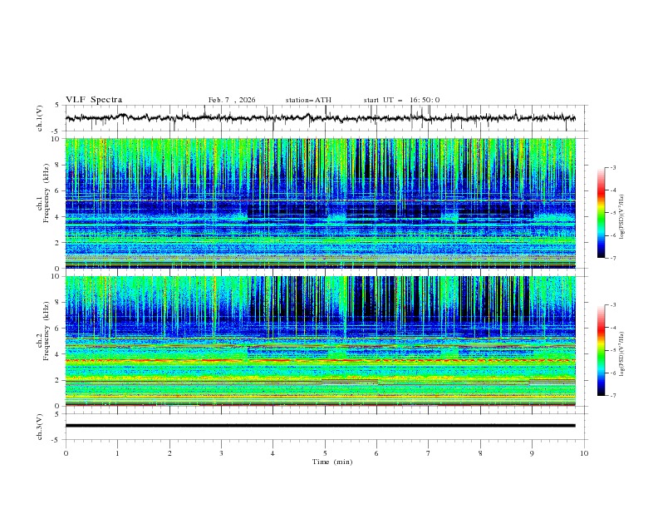Click the upper log(PSD) color bar

coord(602,213)
